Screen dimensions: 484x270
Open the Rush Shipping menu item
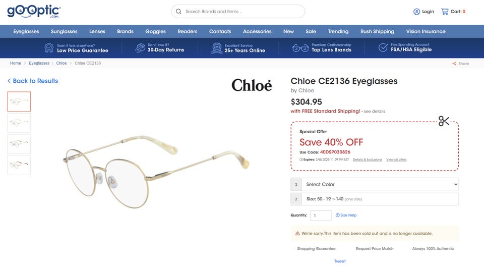pos(377,31)
